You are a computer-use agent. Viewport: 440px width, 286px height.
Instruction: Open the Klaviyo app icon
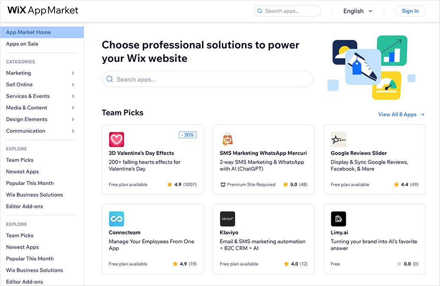pos(227,219)
